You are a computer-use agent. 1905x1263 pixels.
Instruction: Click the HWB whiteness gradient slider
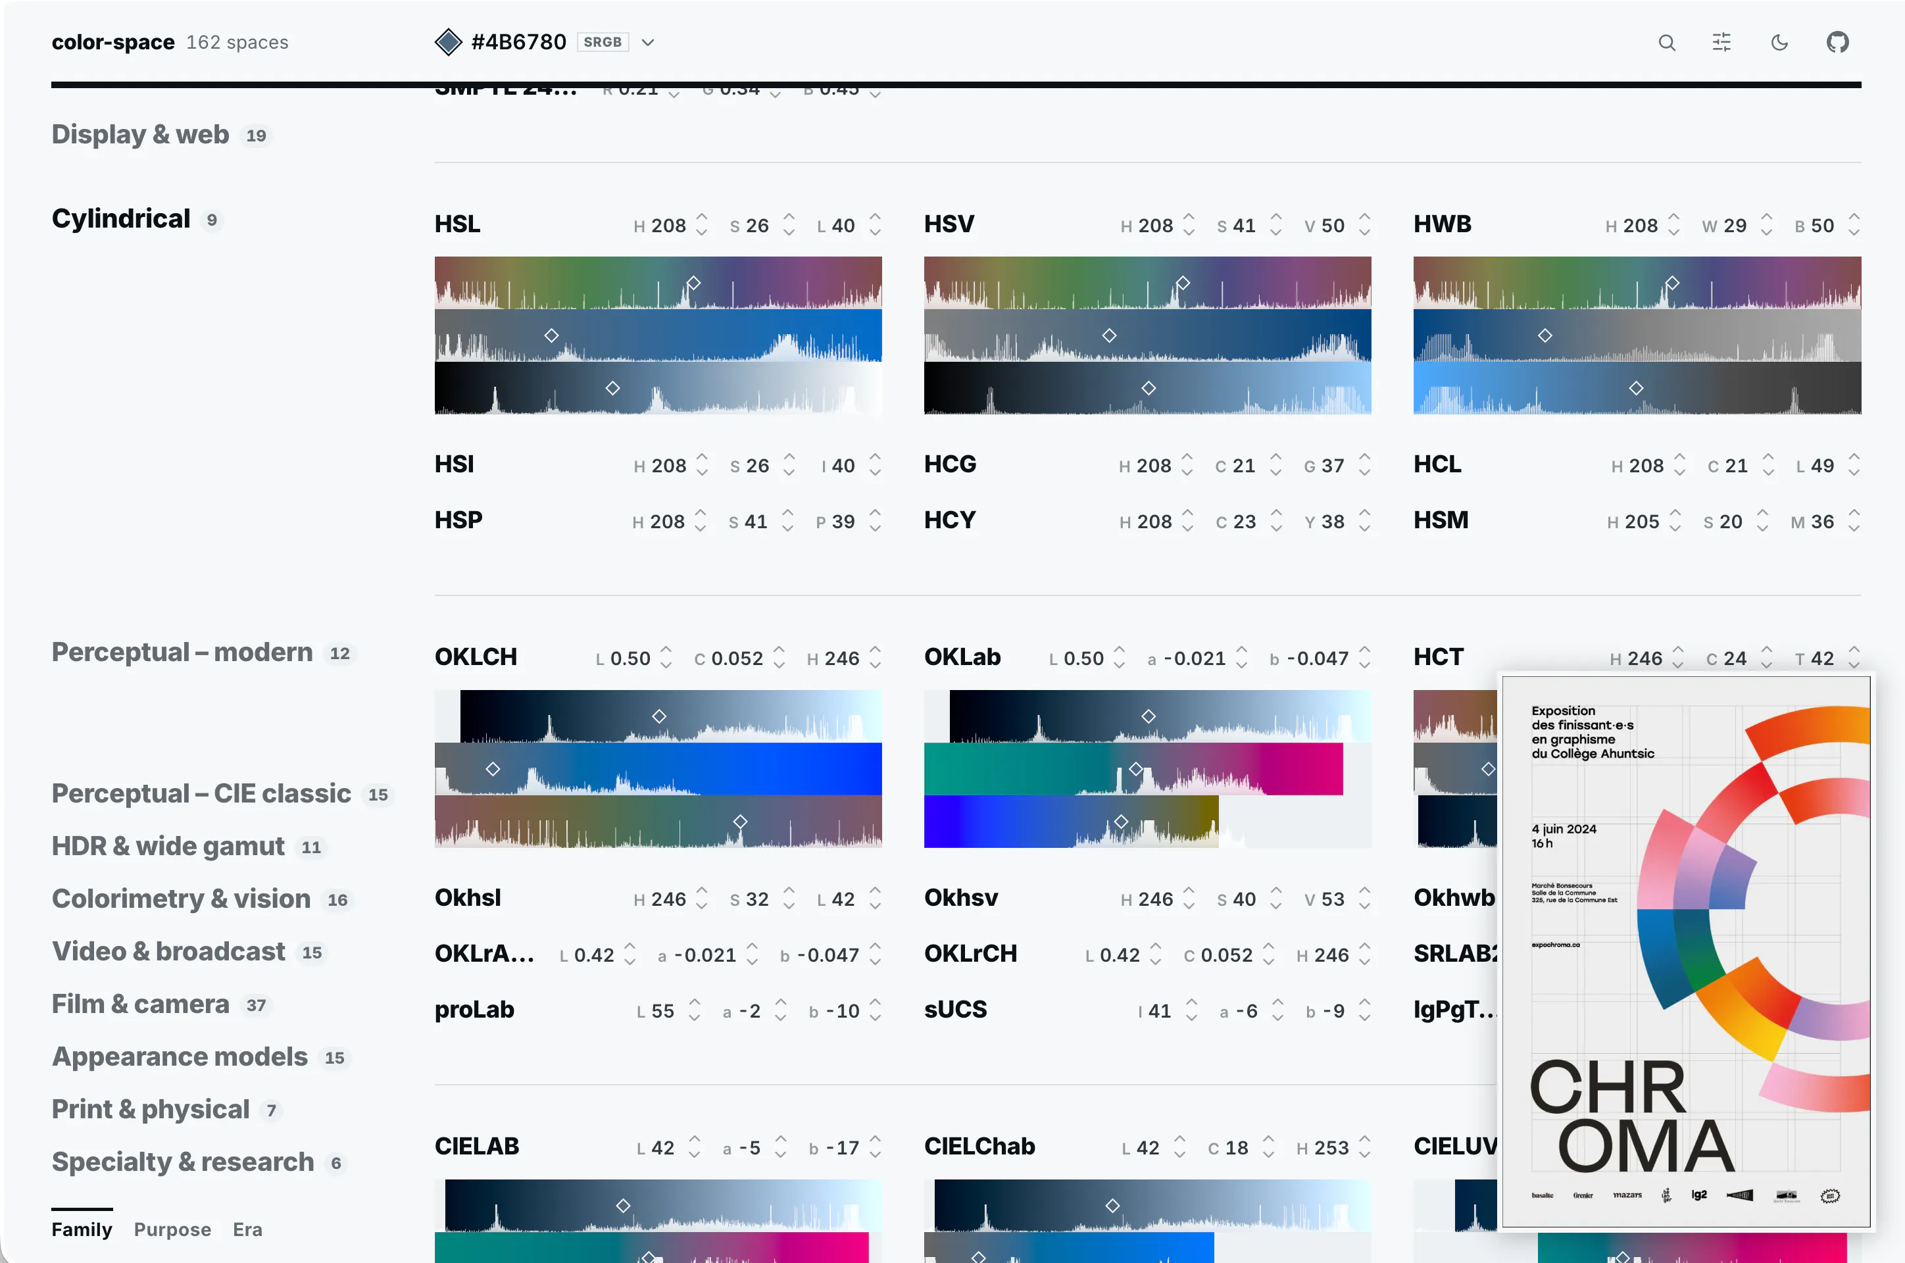coord(1637,336)
